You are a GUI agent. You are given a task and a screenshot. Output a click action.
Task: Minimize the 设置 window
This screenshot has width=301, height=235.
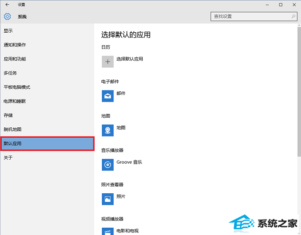(x=267, y=5)
